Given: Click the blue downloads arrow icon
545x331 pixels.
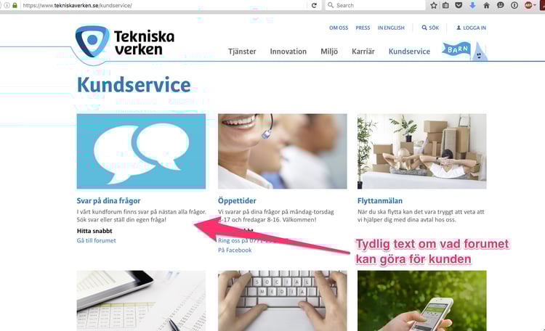Looking at the screenshot, I should click(472, 5).
